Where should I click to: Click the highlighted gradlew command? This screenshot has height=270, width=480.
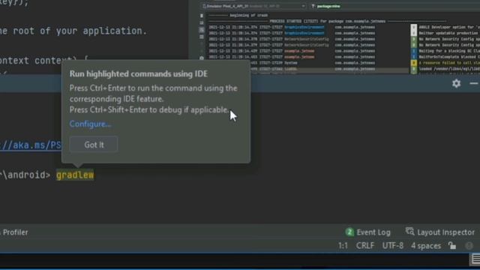[x=75, y=175]
